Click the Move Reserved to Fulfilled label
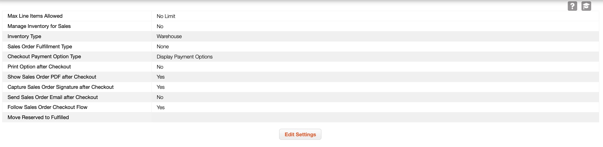This screenshot has width=603, height=147. point(38,117)
